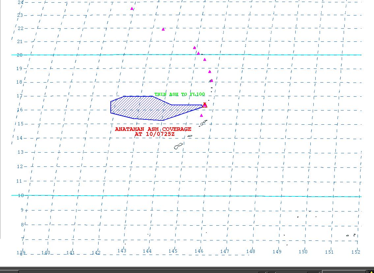Pick the magenta triangle near latitude 20.5

[194, 48]
